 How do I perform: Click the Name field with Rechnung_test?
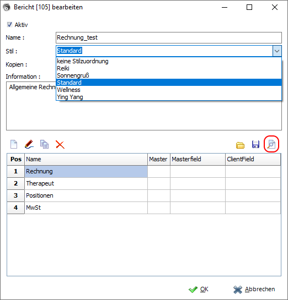coord(169,37)
